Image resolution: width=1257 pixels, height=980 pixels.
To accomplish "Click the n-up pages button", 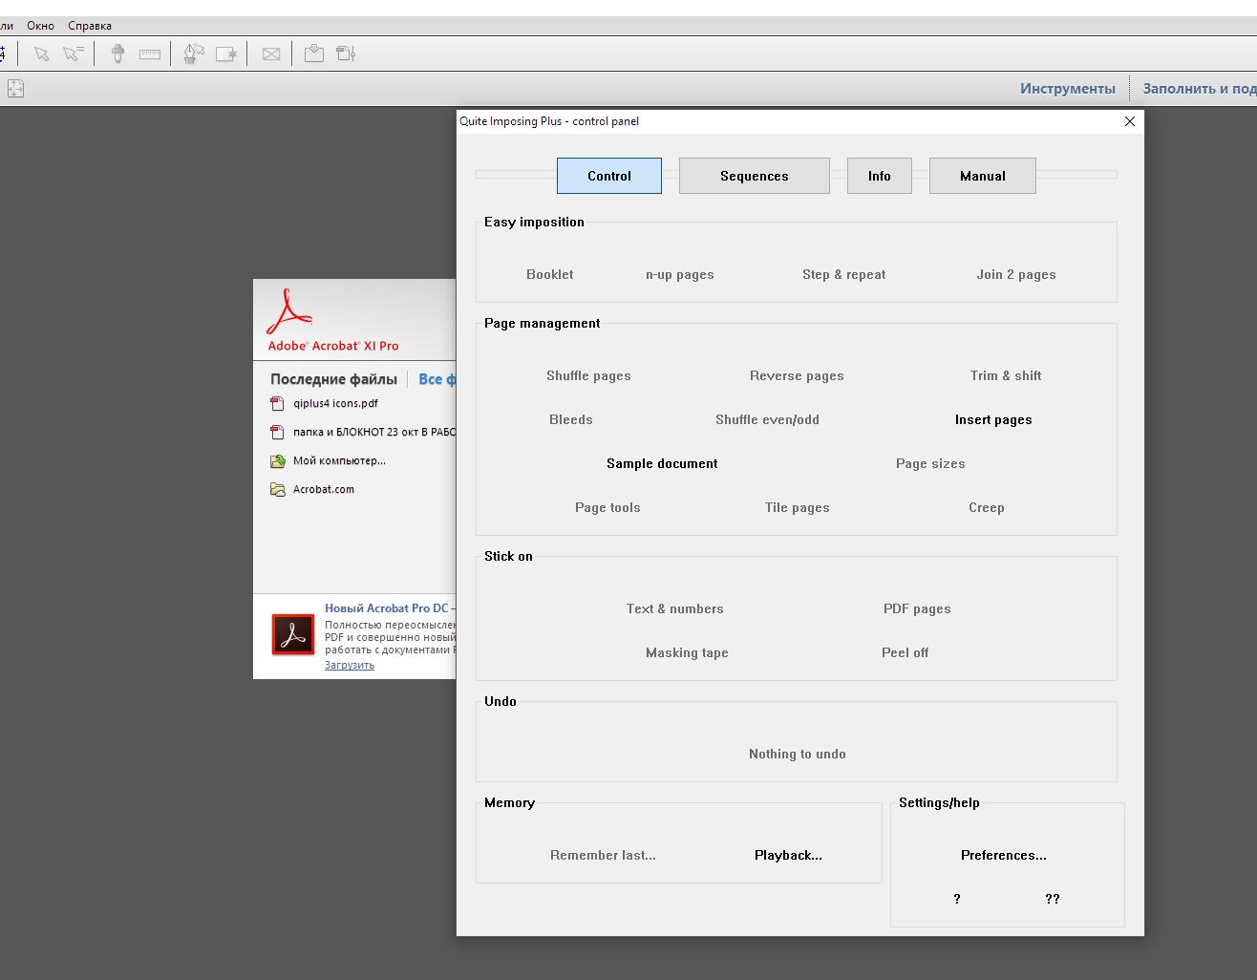I will [x=680, y=274].
